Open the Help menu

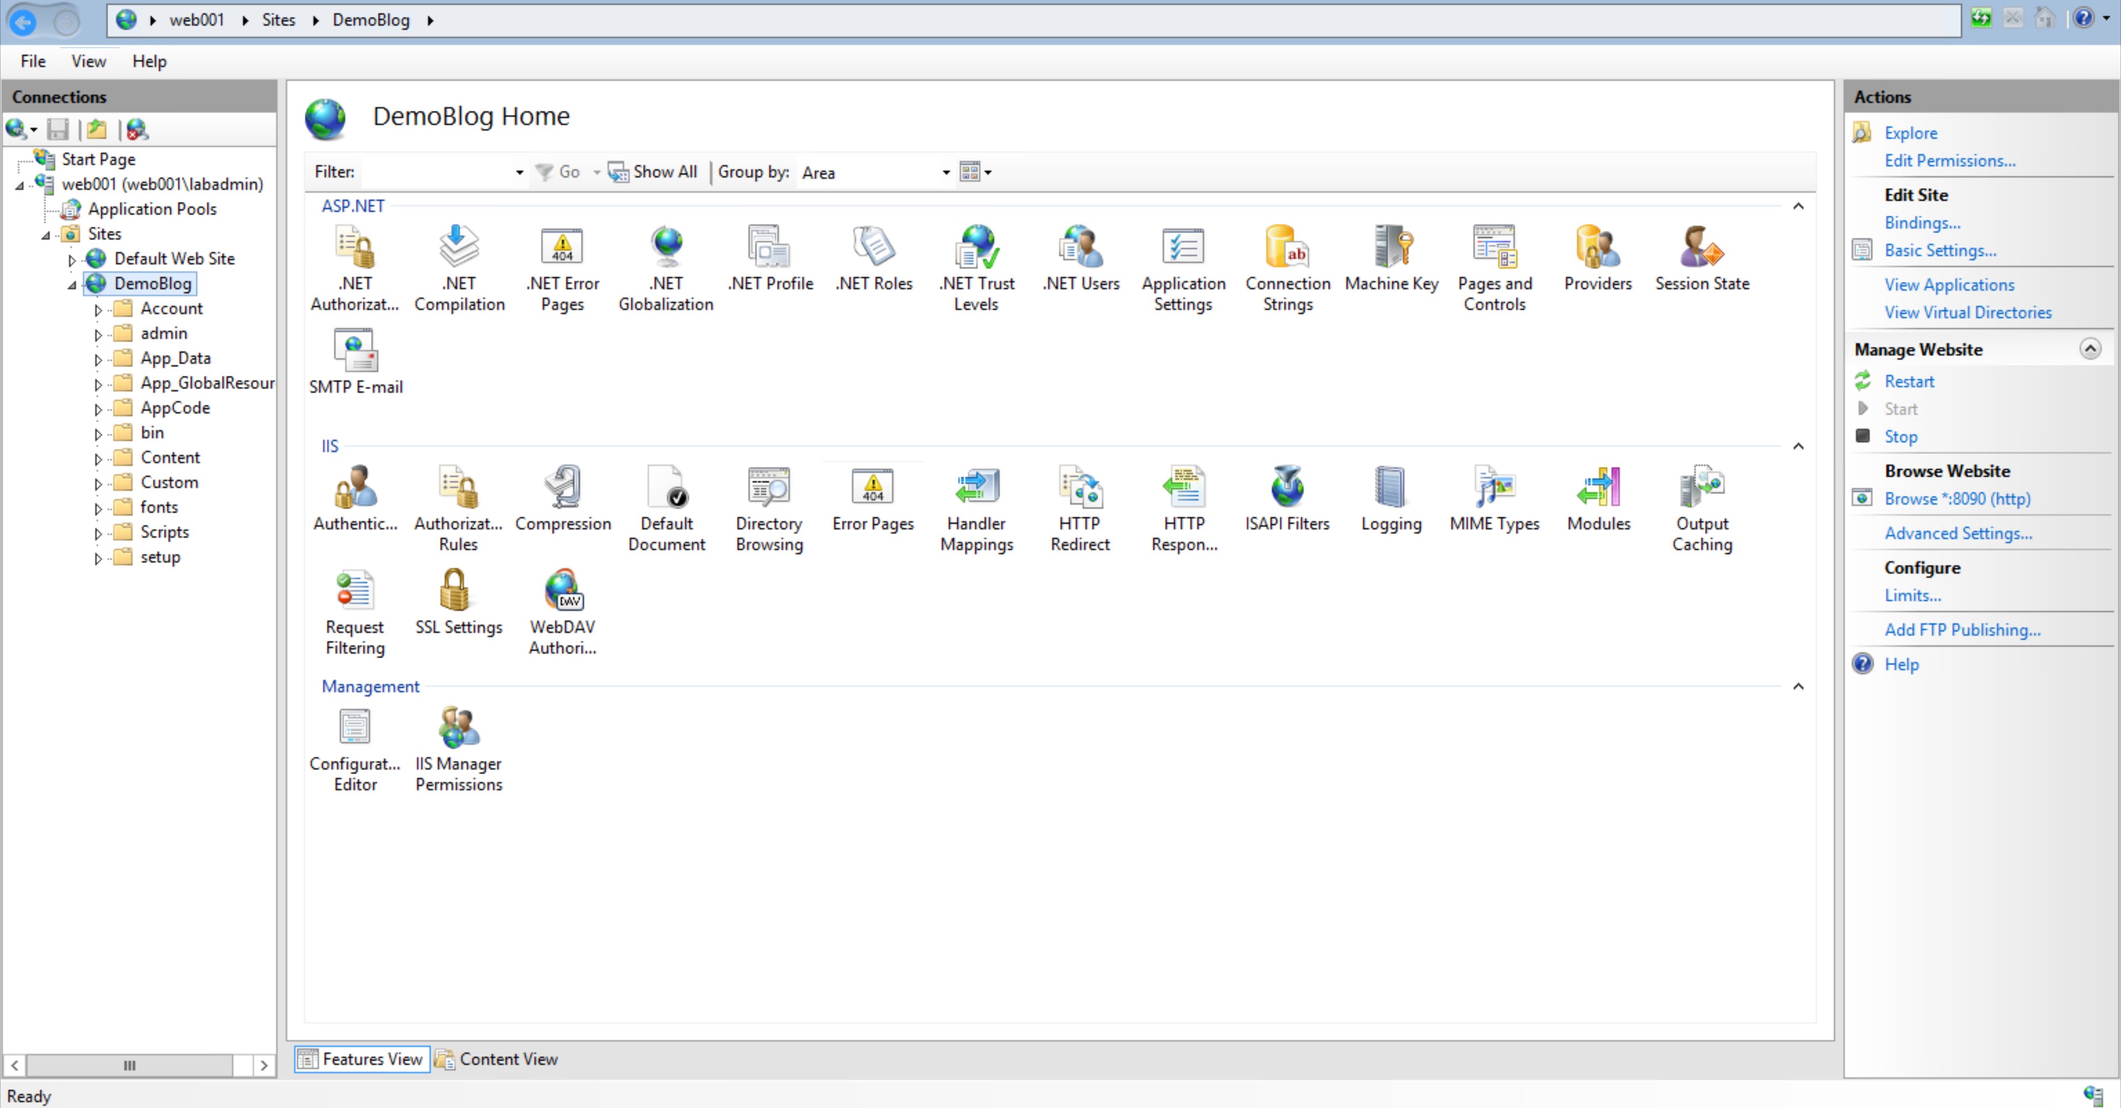click(x=149, y=61)
